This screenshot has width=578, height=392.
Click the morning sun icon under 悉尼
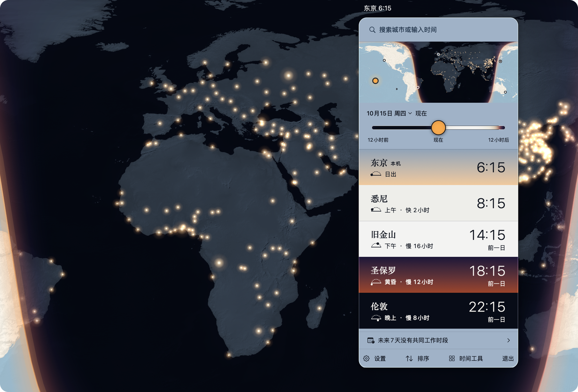click(376, 210)
